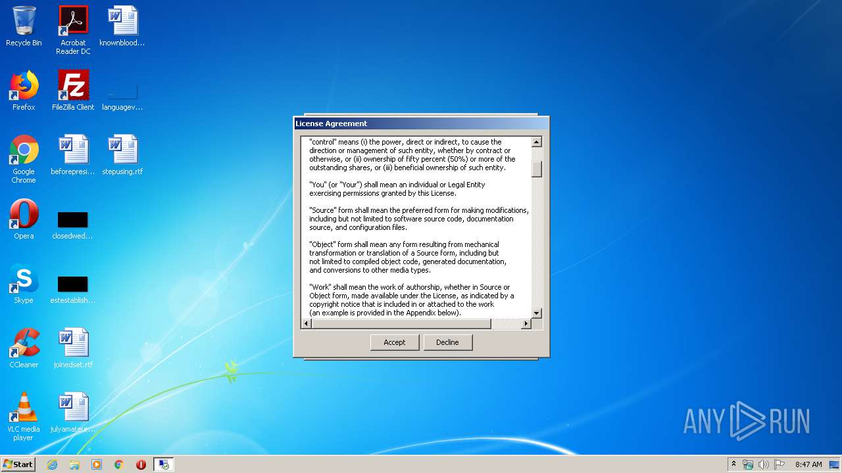
Task: Select the beforepresi document icon
Action: [x=73, y=155]
